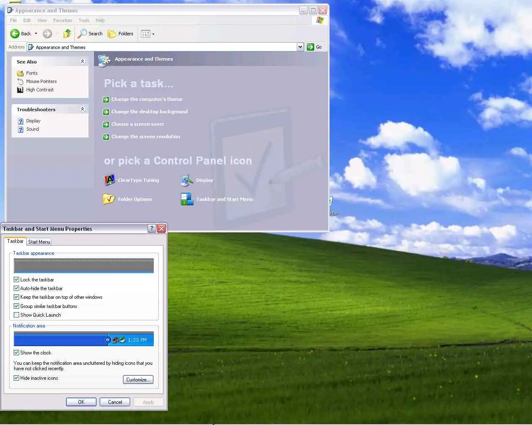The height and width of the screenshot is (425, 532).
Task: Toggle Auto-hide the taskbar checkbox
Action: click(x=16, y=288)
